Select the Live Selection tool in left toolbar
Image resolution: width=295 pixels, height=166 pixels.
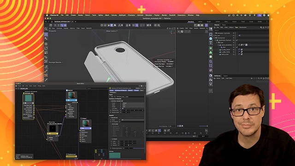tap(46, 35)
